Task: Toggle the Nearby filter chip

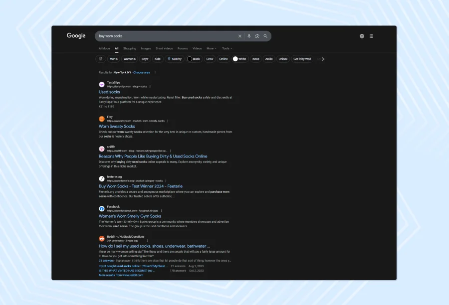Action: (175, 59)
